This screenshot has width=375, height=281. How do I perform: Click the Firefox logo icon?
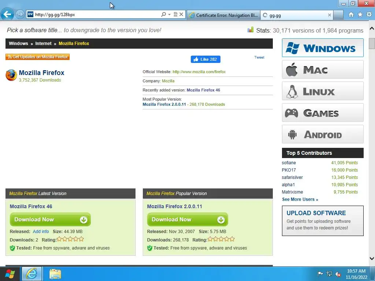(11, 75)
